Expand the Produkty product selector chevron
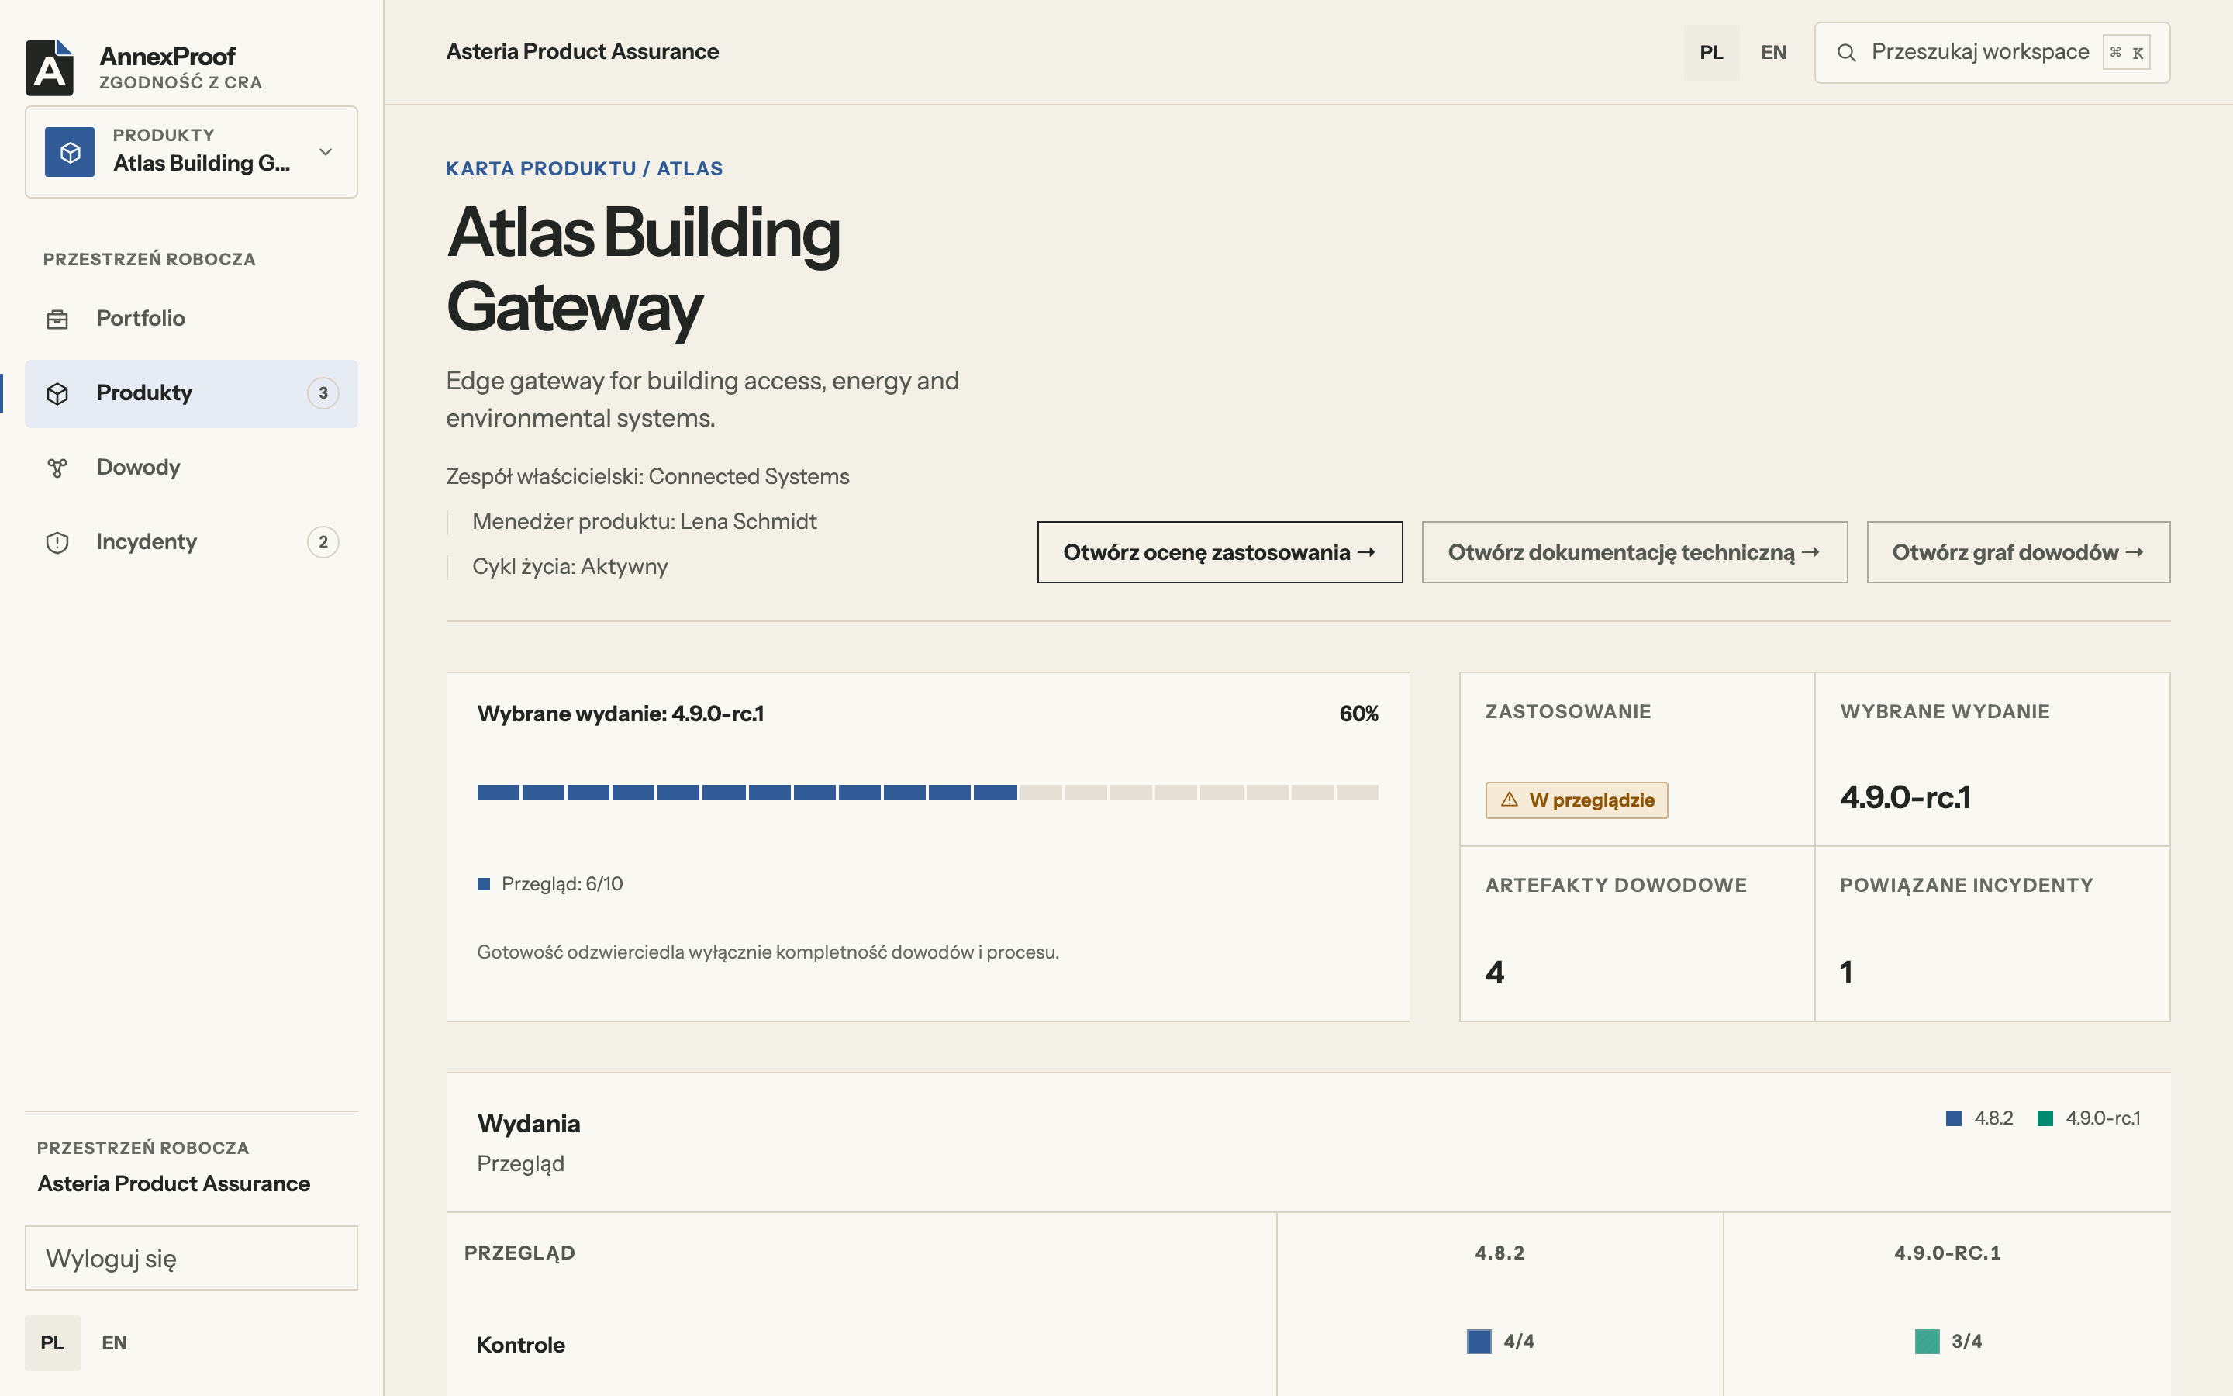 (x=326, y=152)
